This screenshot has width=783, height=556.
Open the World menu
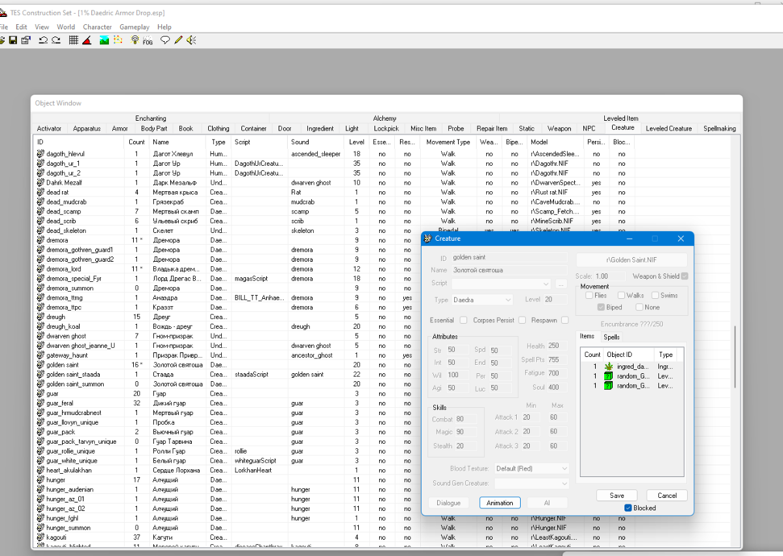pyautogui.click(x=66, y=27)
